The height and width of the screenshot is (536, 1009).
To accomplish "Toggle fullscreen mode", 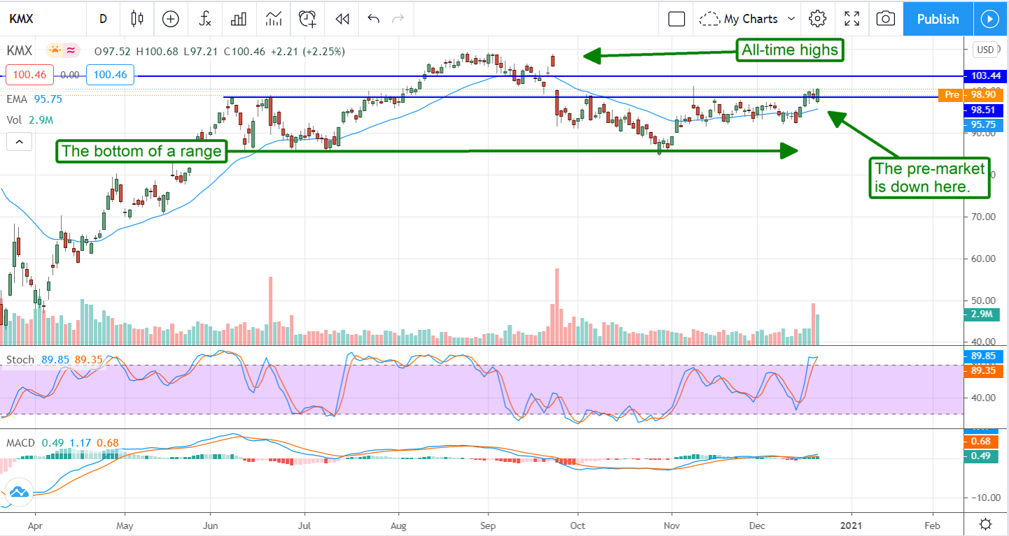I will click(852, 19).
